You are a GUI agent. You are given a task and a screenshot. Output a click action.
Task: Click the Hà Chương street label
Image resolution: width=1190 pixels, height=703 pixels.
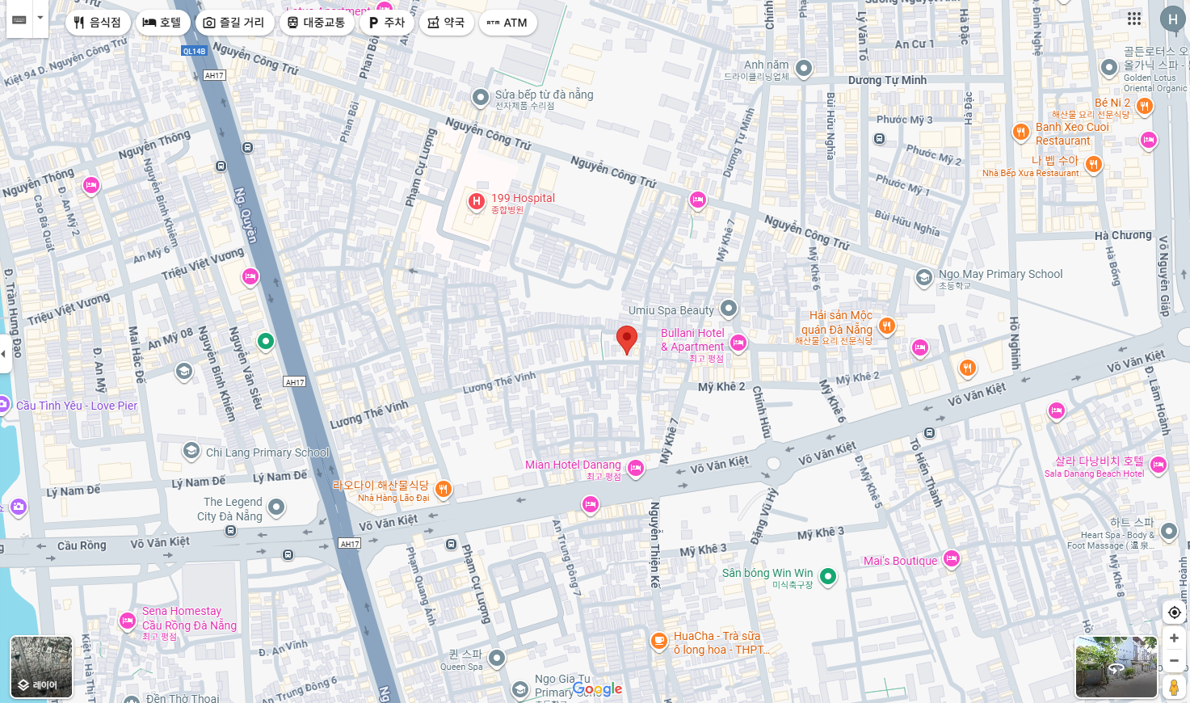[1123, 235]
